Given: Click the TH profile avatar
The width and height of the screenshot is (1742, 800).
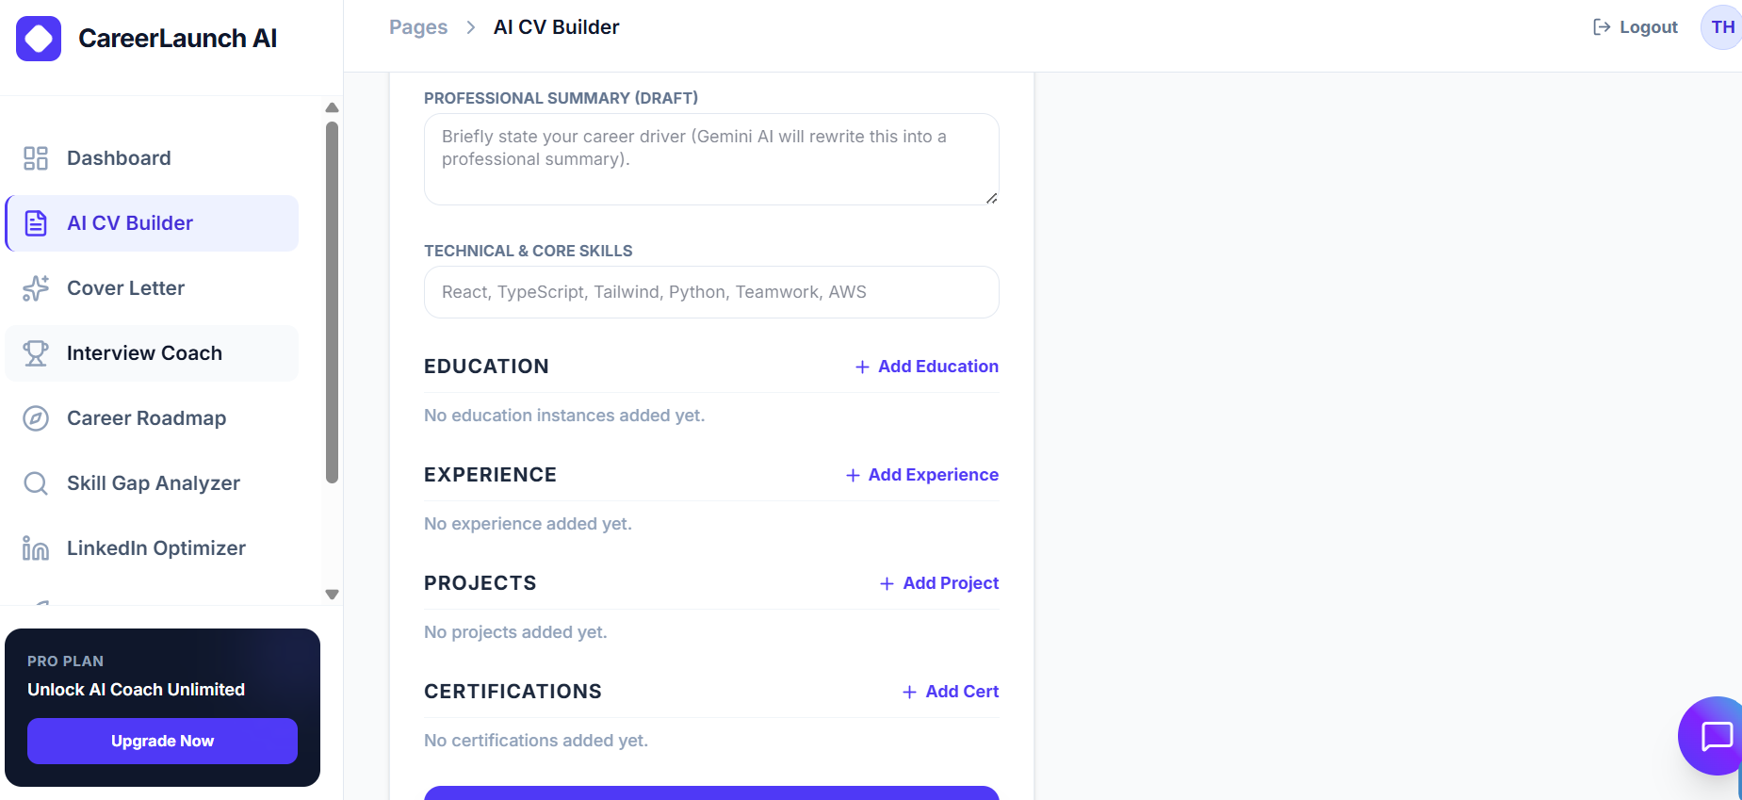Looking at the screenshot, I should point(1722,27).
